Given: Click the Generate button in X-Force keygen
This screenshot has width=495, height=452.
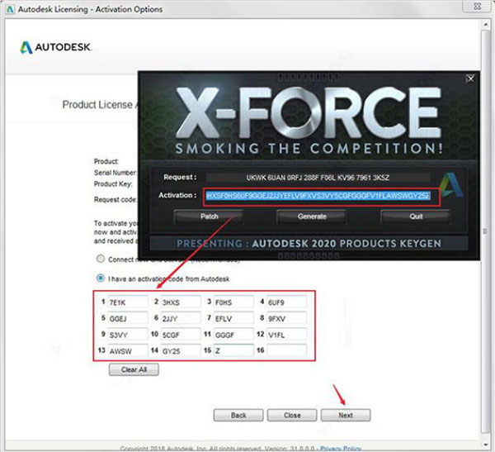Looking at the screenshot, I should (312, 216).
